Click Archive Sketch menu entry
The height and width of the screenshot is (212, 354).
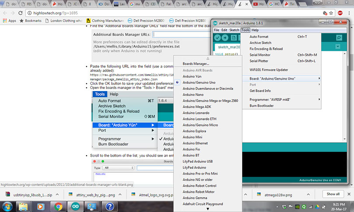pyautogui.click(x=281, y=43)
